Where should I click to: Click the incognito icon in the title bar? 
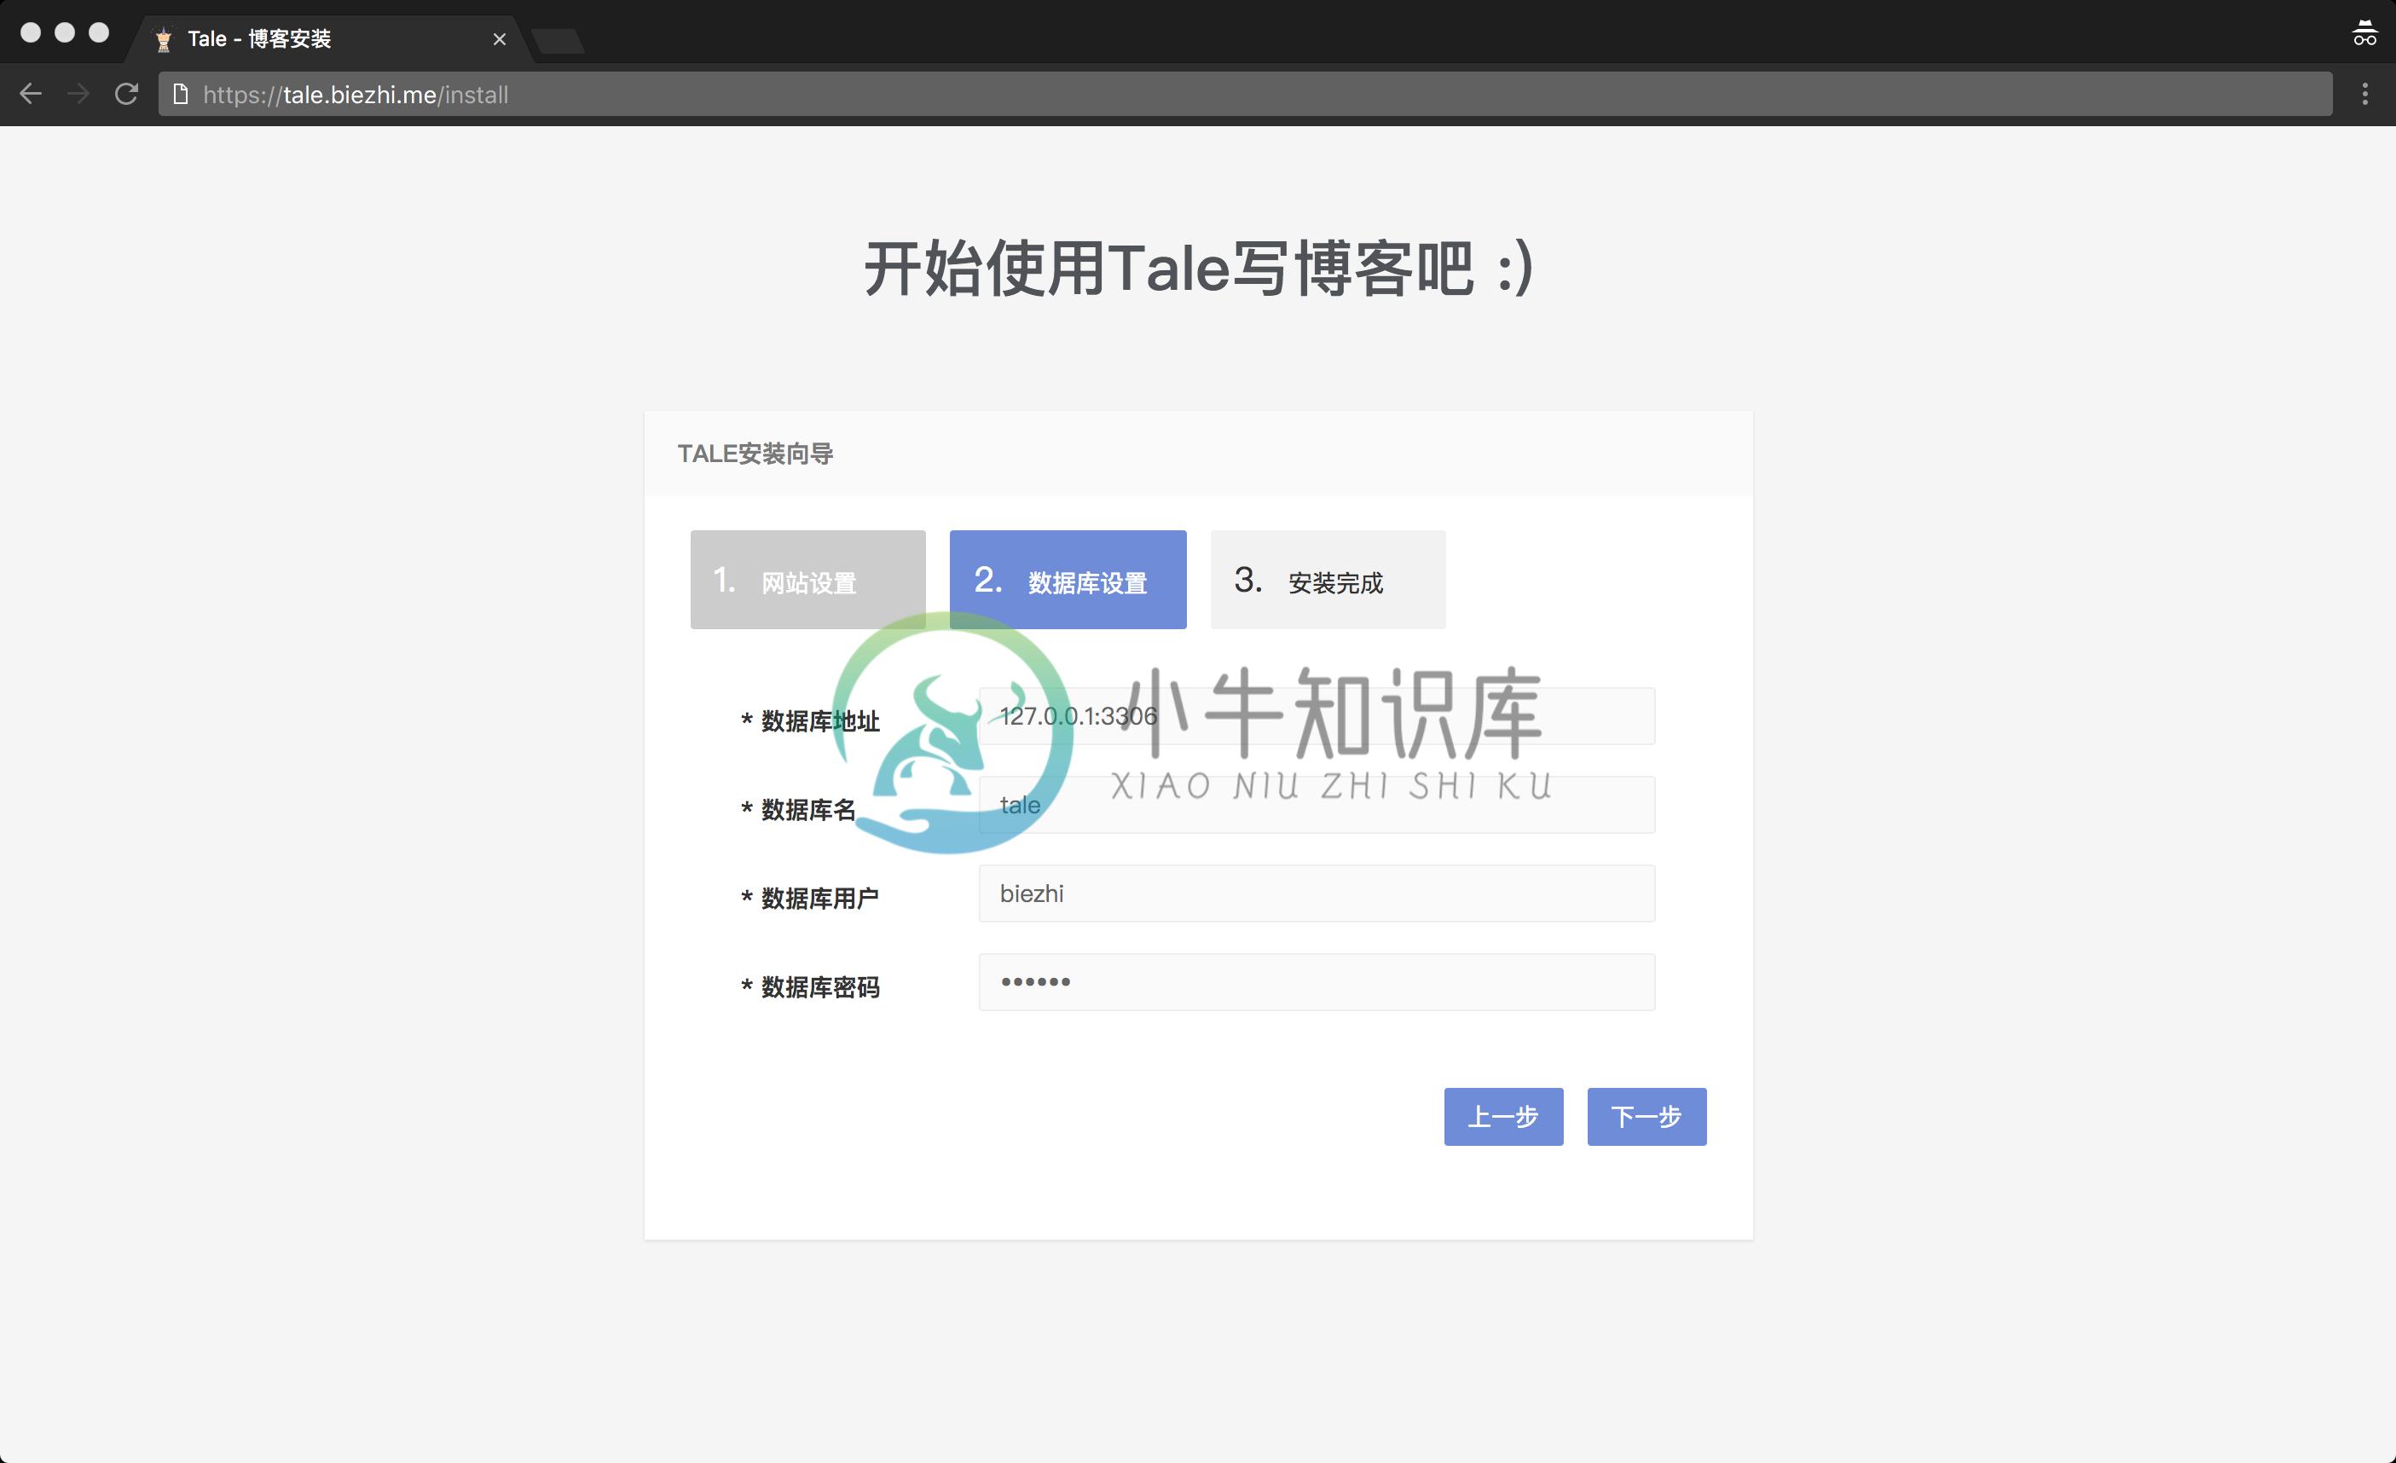(2365, 33)
